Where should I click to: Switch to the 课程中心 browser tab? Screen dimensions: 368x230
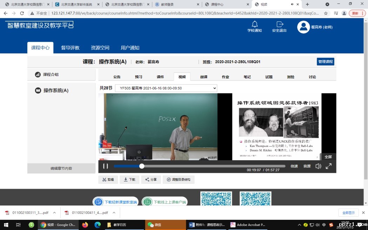click(227, 4)
